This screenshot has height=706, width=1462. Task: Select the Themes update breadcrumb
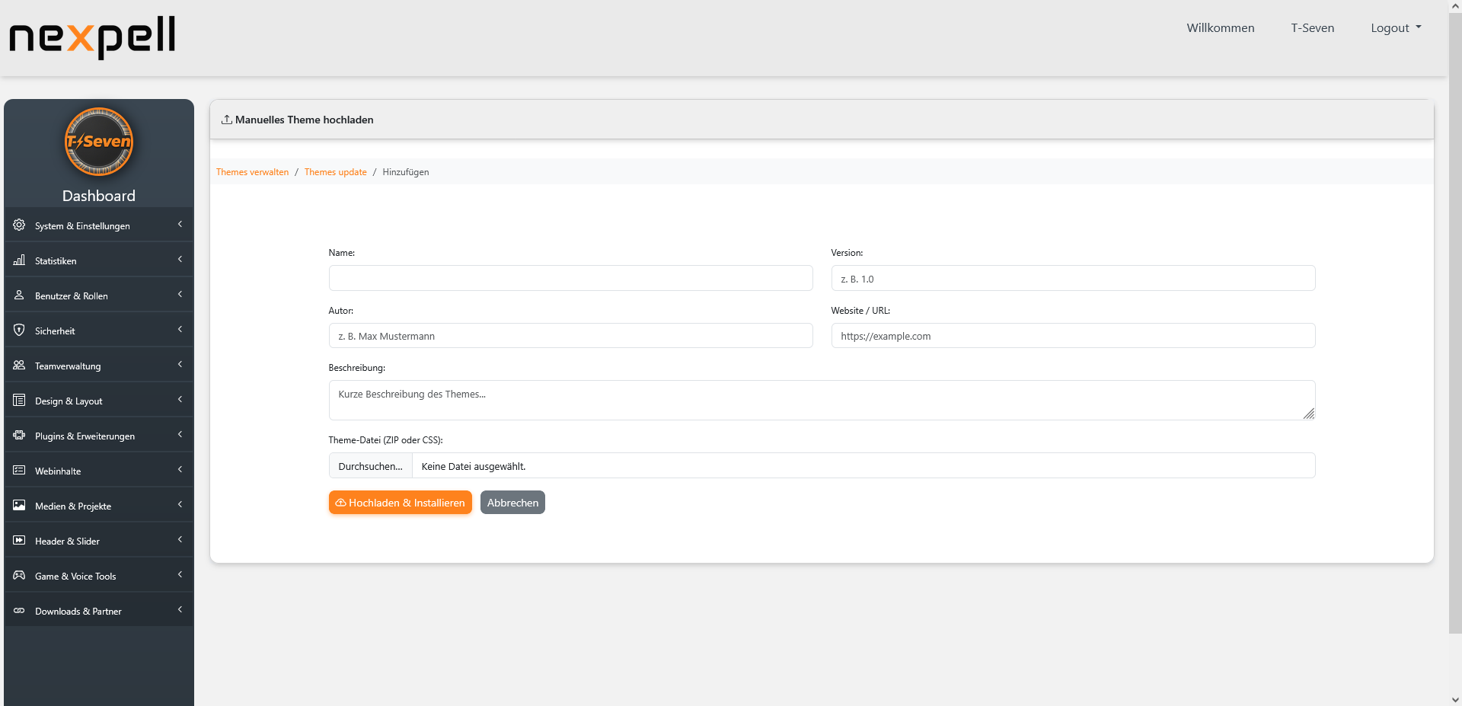(x=336, y=171)
